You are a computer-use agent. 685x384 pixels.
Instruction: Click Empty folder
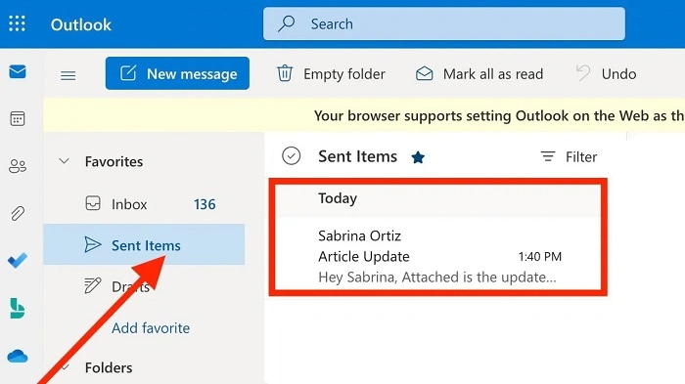pyautogui.click(x=331, y=73)
